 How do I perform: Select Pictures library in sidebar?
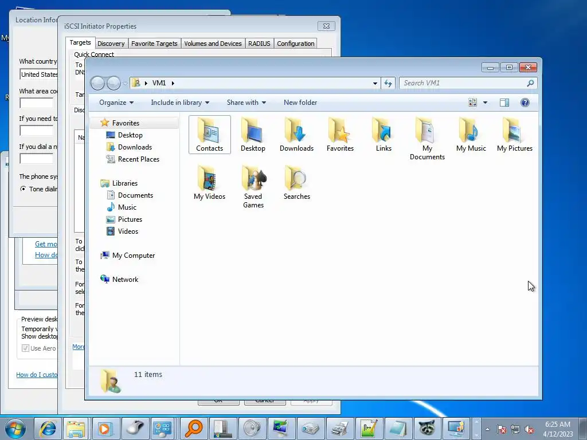tap(130, 219)
